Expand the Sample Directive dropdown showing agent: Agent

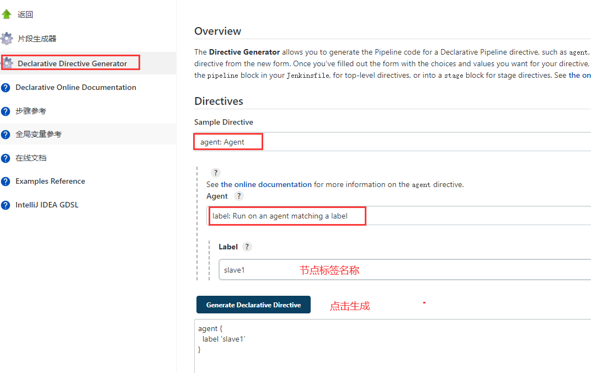coord(392,142)
